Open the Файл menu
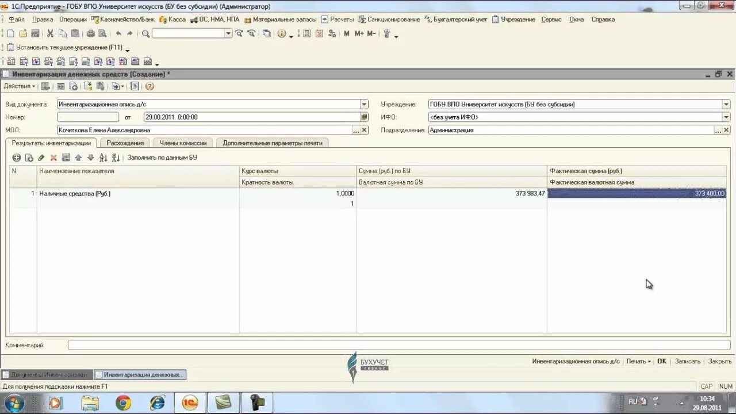Image resolution: width=736 pixels, height=414 pixels. (16, 20)
